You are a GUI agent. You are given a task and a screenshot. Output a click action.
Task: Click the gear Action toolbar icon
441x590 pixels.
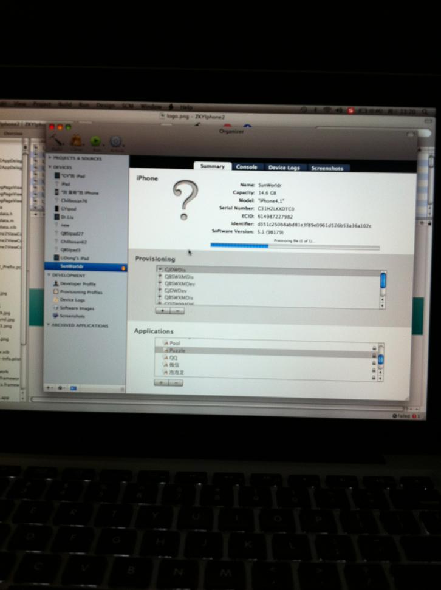coord(115,141)
